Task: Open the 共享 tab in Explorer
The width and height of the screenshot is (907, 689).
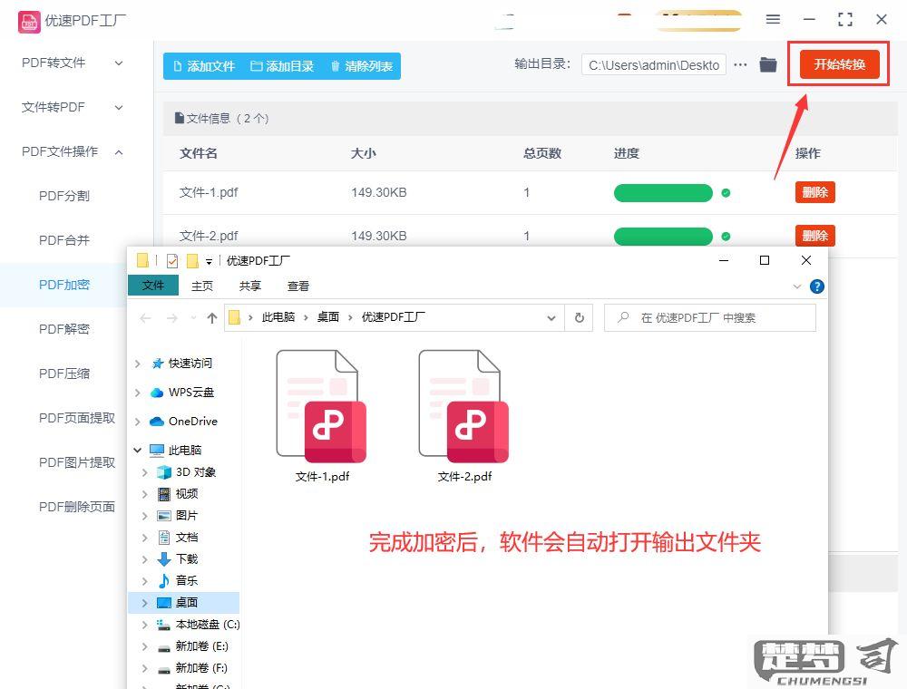Action: click(x=250, y=286)
